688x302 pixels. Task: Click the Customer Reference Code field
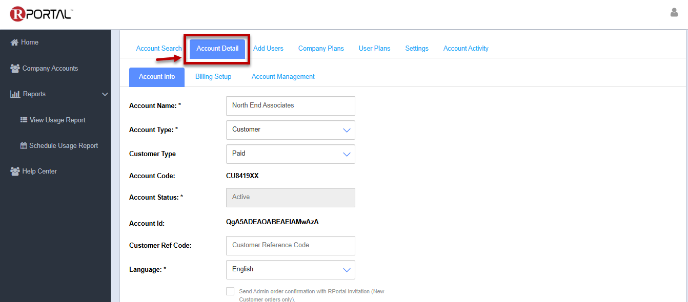pos(290,246)
